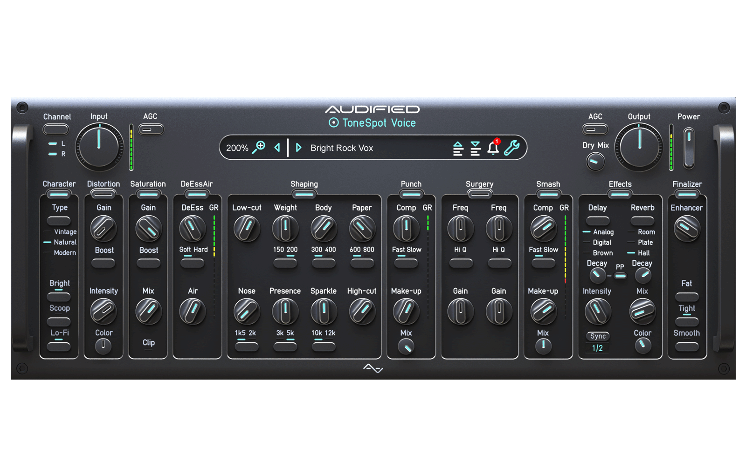Toggle Sparkle 10k/12k frequency switch
Screen dimensions: 746x476
pos(323,346)
